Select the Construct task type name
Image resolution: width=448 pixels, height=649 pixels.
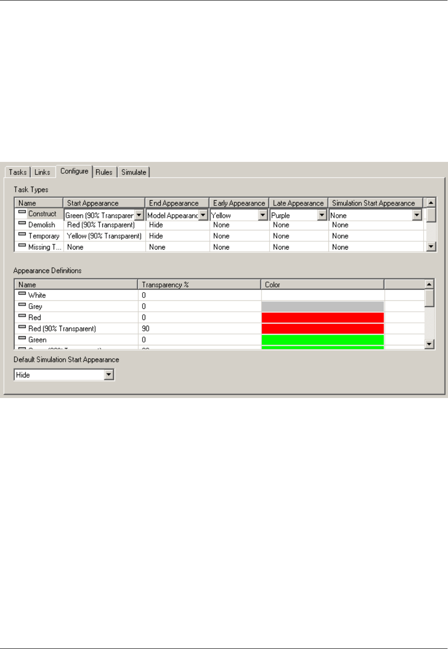click(42, 214)
